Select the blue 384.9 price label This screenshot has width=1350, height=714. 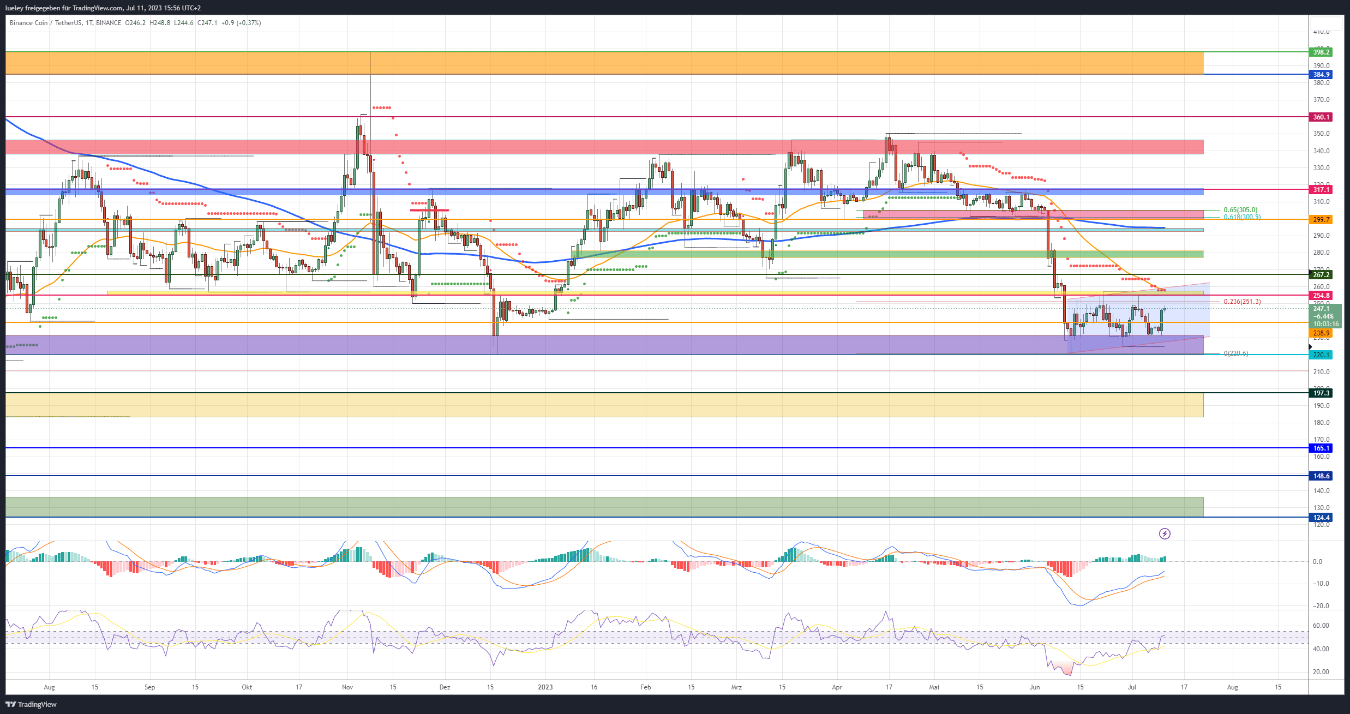[x=1321, y=74]
